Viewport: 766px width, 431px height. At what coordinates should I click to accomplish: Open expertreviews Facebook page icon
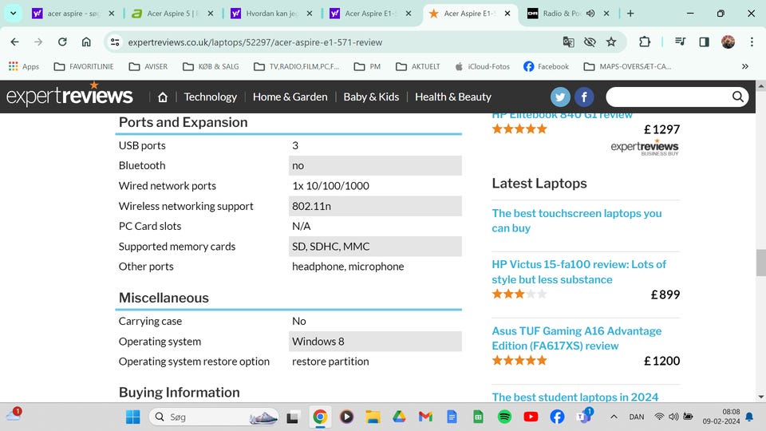click(584, 97)
